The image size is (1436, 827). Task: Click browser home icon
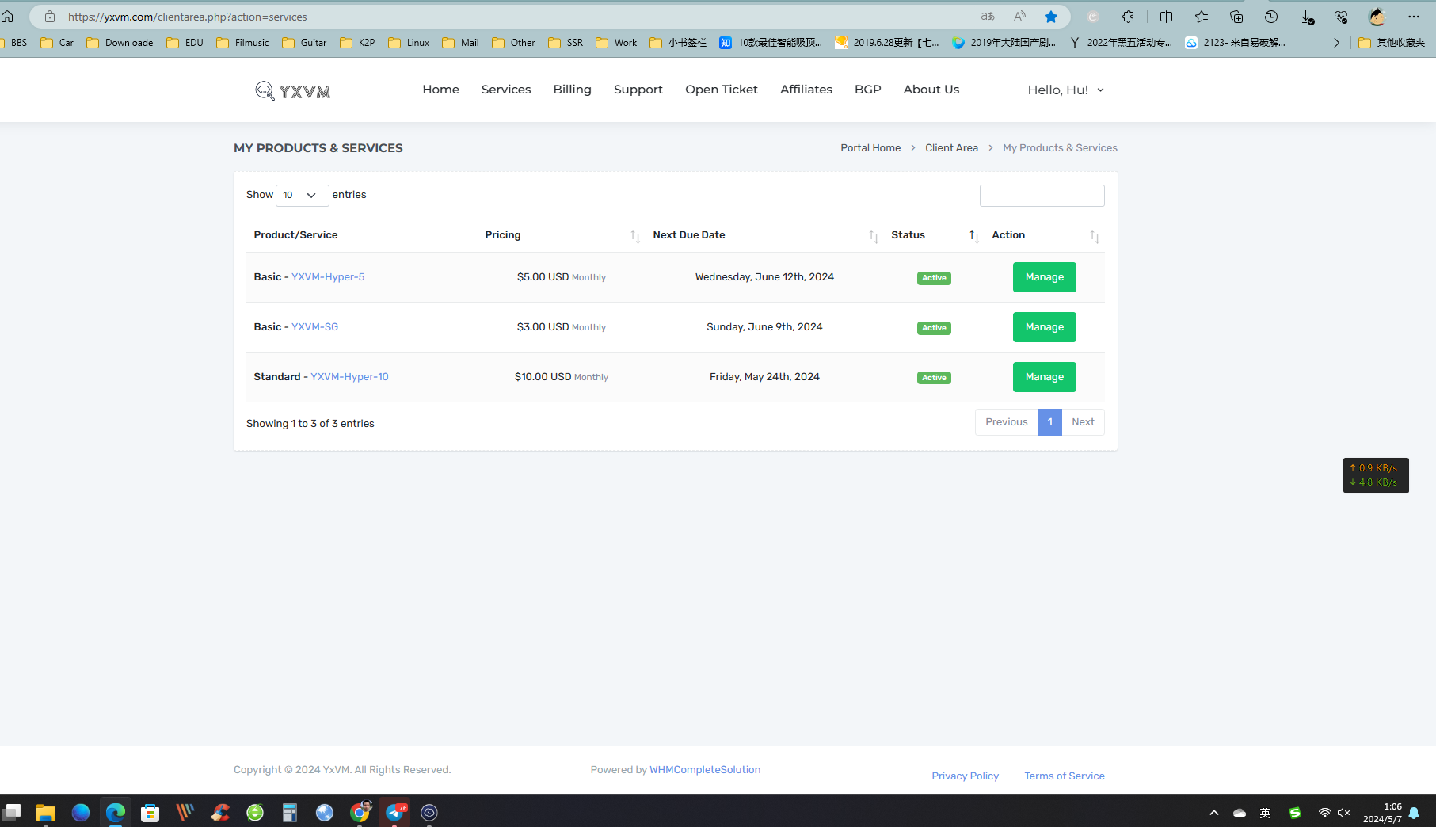pos(7,17)
